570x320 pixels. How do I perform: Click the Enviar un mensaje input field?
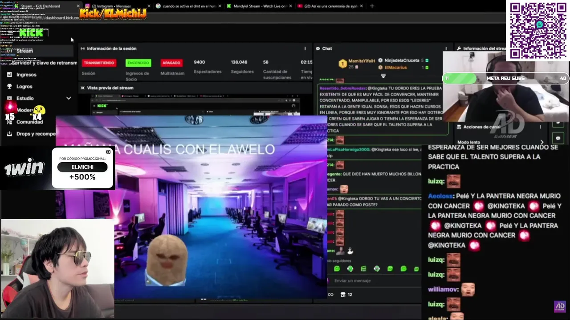coord(374,280)
